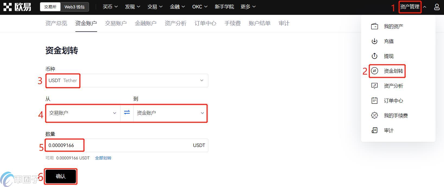Open the user profile icon
This screenshot has width=444, height=187.
(437, 7)
